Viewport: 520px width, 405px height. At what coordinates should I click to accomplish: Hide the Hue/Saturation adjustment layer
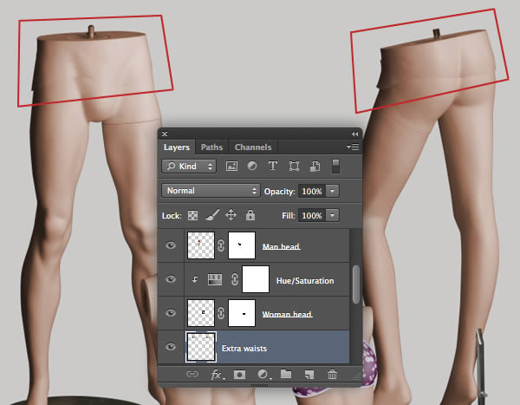pyautogui.click(x=171, y=279)
